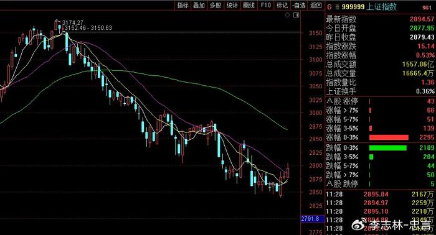
Task: Open the 多股 multi-stock view
Action: 216,5
